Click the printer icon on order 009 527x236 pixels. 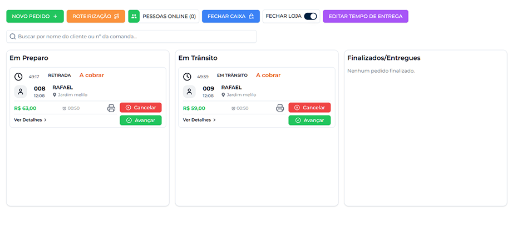click(280, 108)
